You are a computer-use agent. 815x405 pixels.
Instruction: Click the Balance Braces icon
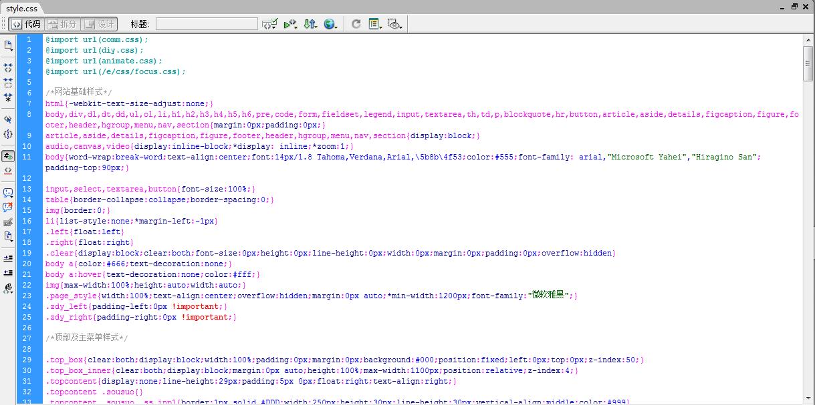click(x=8, y=134)
